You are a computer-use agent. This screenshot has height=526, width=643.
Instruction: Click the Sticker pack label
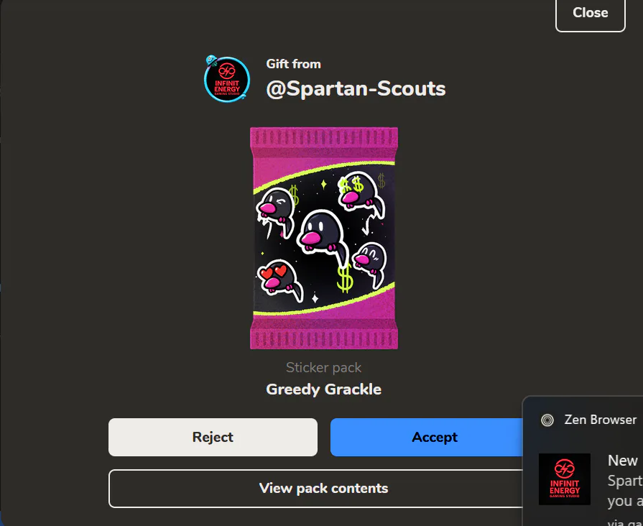pyautogui.click(x=323, y=367)
